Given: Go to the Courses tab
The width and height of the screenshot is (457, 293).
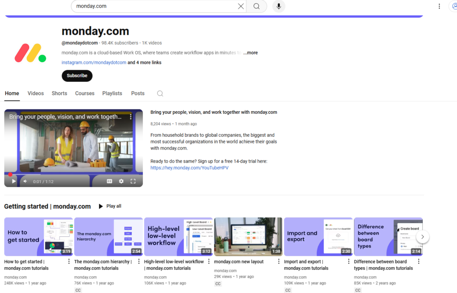Looking at the screenshot, I should (x=85, y=93).
